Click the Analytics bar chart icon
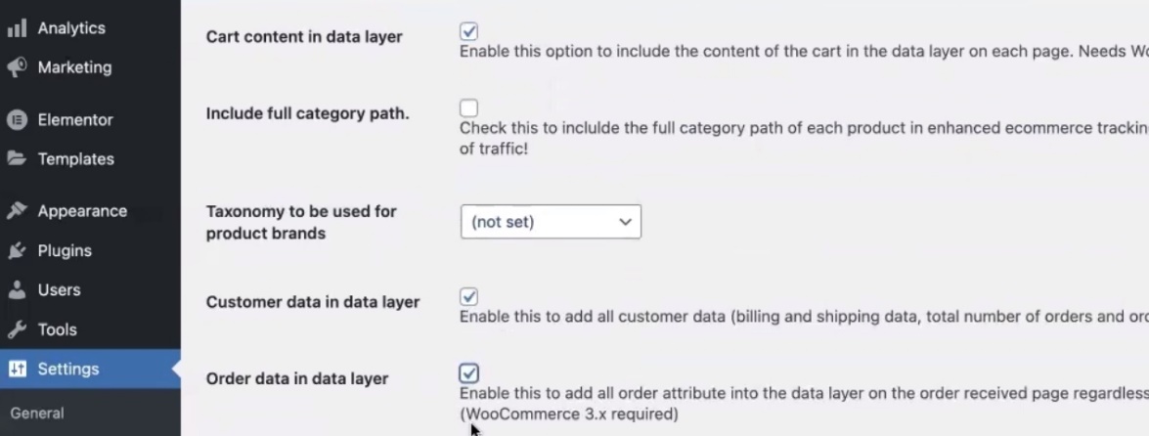This screenshot has width=1149, height=436. (x=17, y=29)
